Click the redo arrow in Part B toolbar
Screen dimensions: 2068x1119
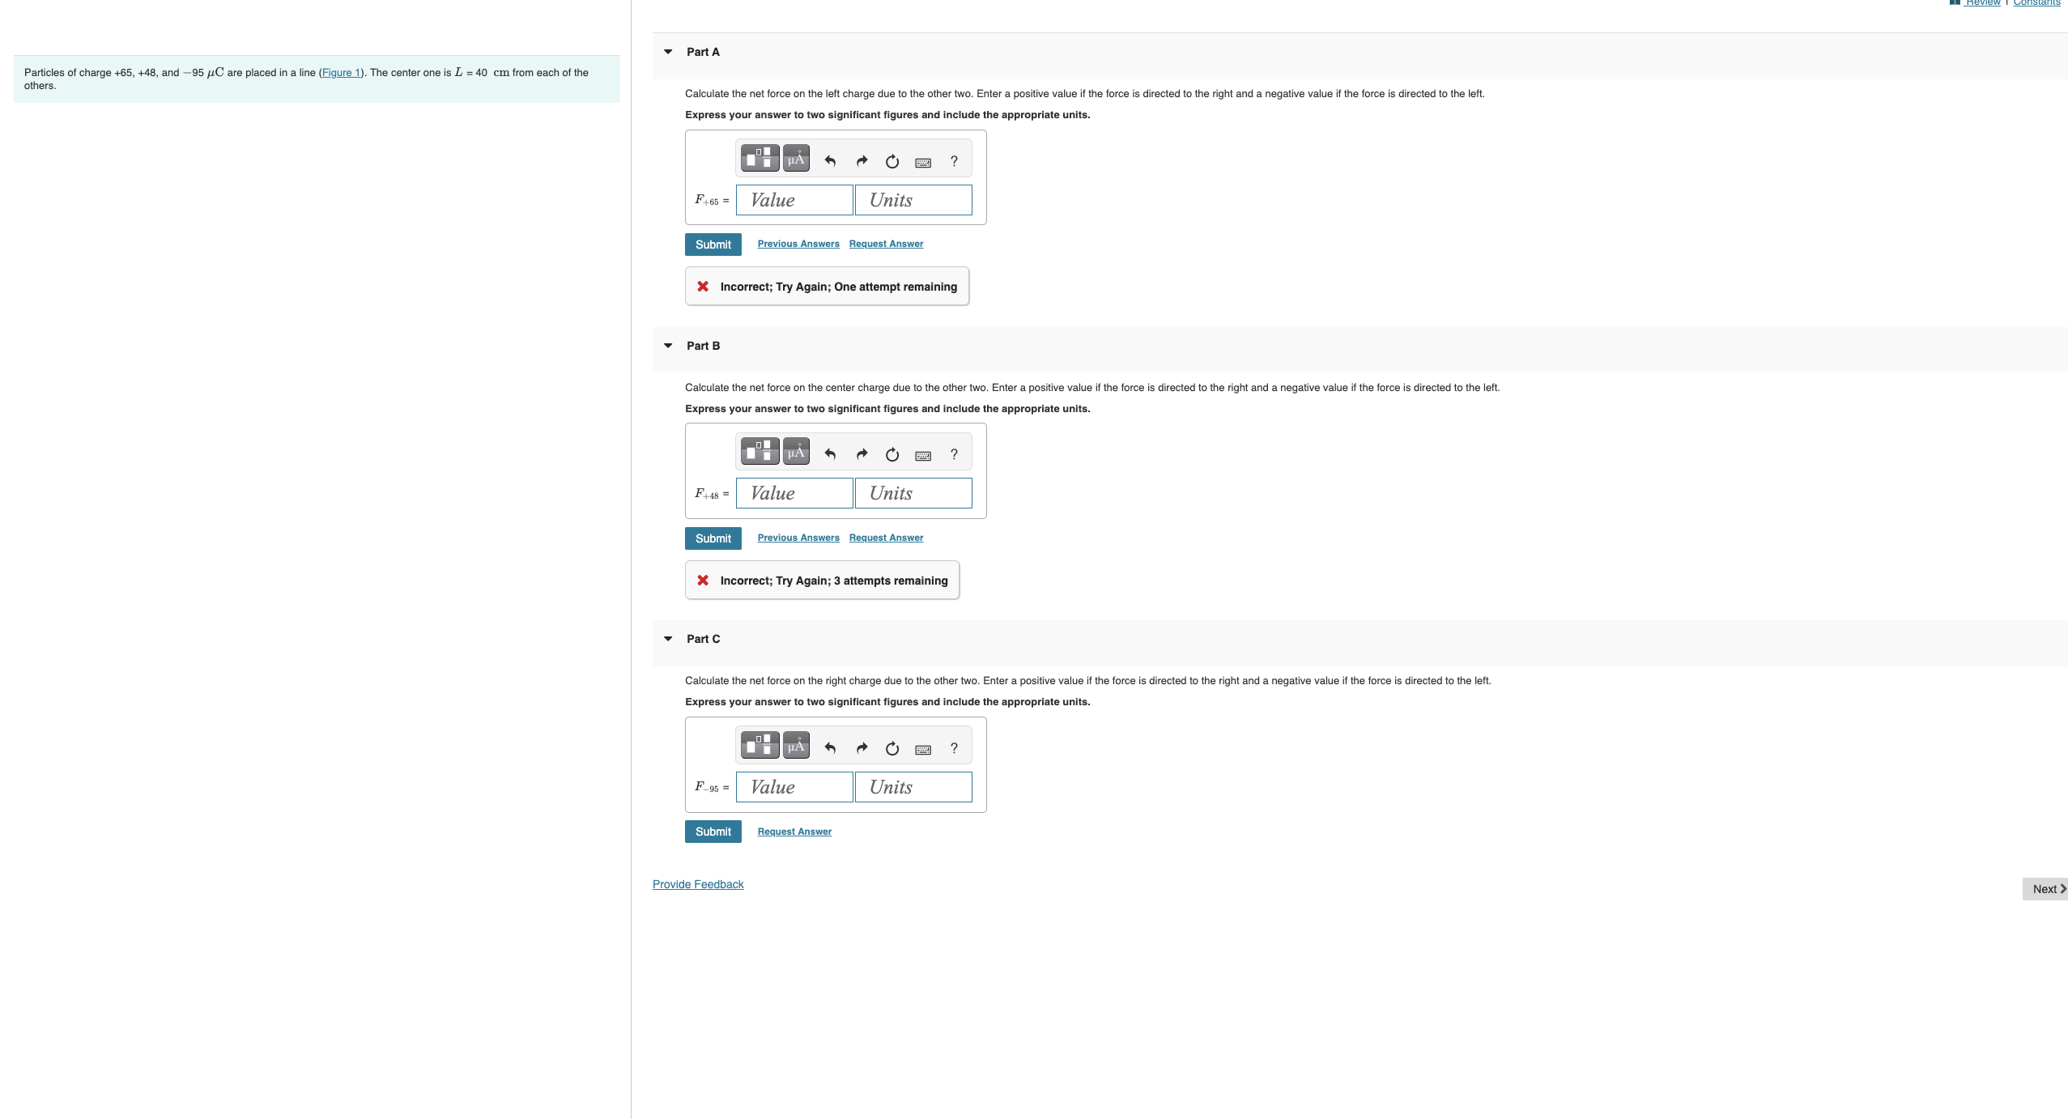(861, 453)
